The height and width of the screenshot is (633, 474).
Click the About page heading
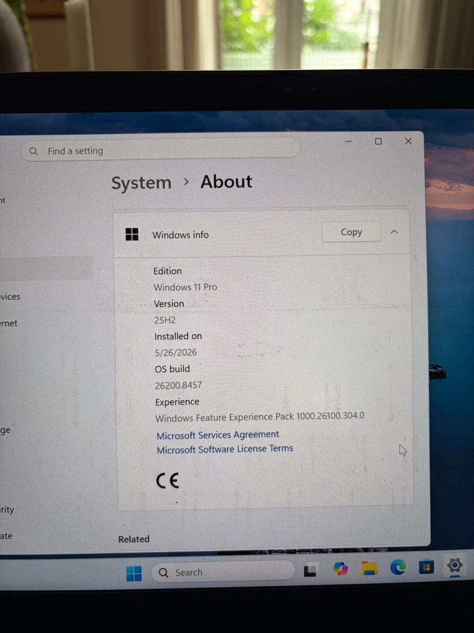tap(226, 181)
